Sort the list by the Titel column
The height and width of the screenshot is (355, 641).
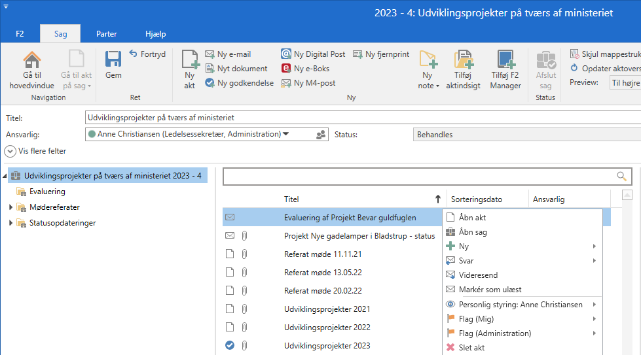click(291, 199)
